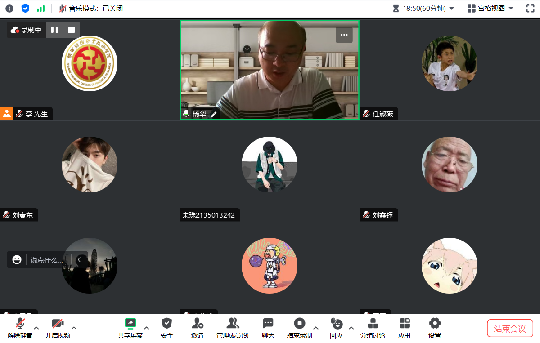This screenshot has height=343, width=540.
Task: Click the red 结束会议 button
Action: click(510, 328)
